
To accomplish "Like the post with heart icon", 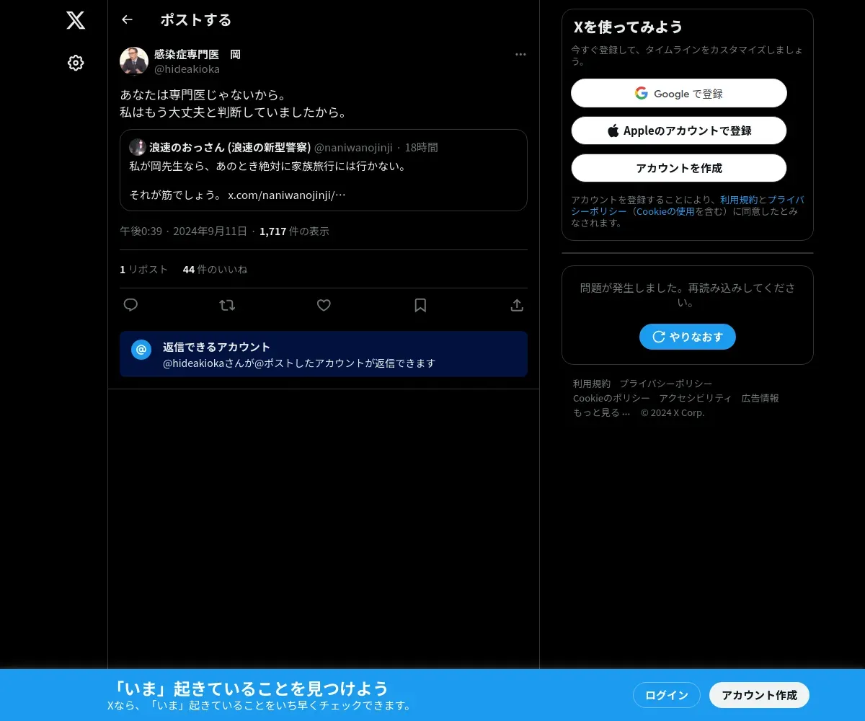I will pyautogui.click(x=324, y=305).
